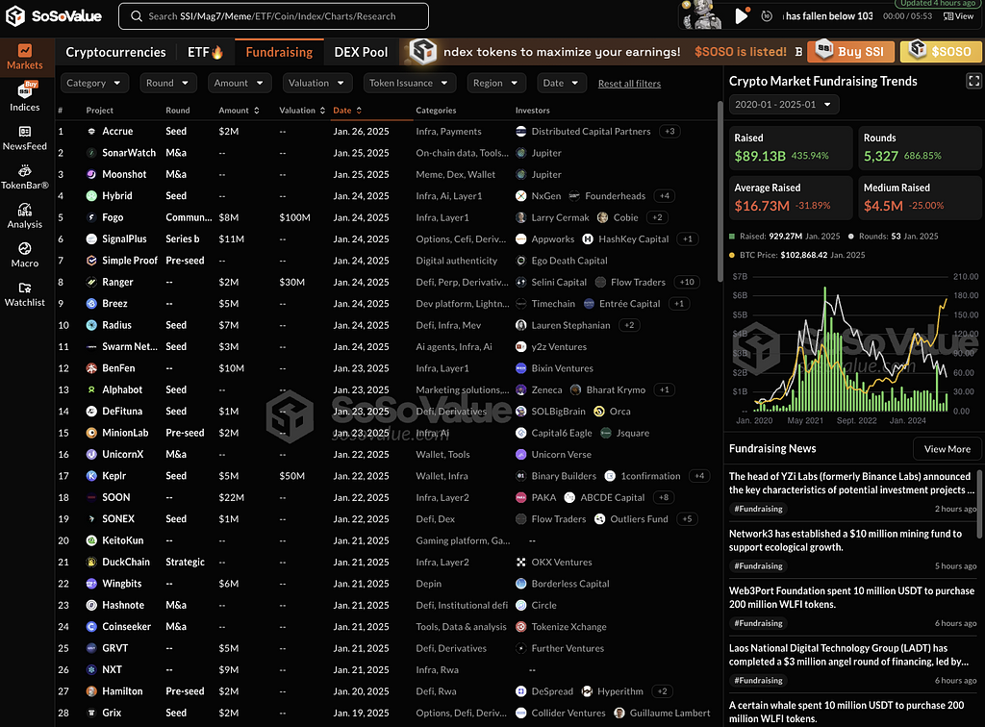Click the Reset all filters link

click(x=629, y=84)
